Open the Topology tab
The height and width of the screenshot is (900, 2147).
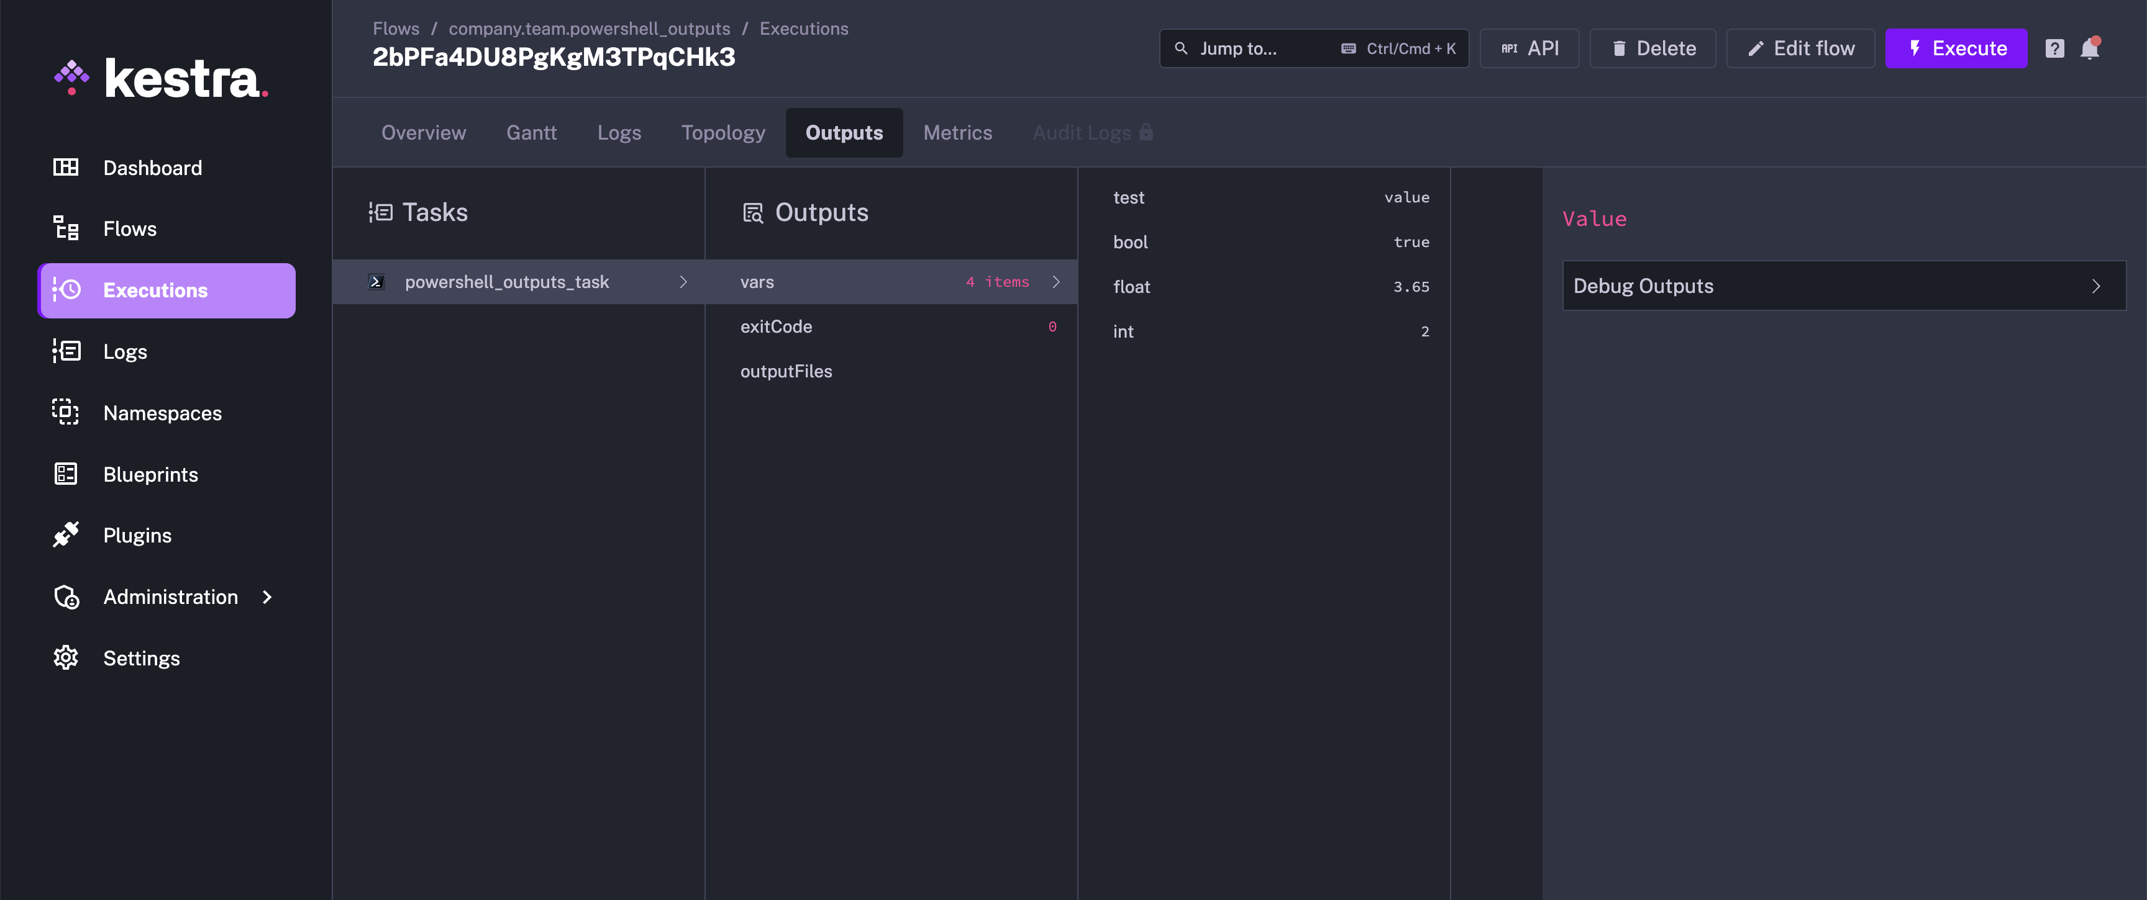pos(723,132)
